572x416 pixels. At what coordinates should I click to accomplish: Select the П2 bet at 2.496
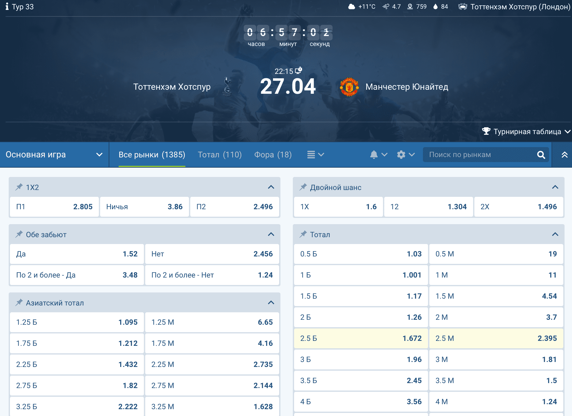(x=234, y=207)
